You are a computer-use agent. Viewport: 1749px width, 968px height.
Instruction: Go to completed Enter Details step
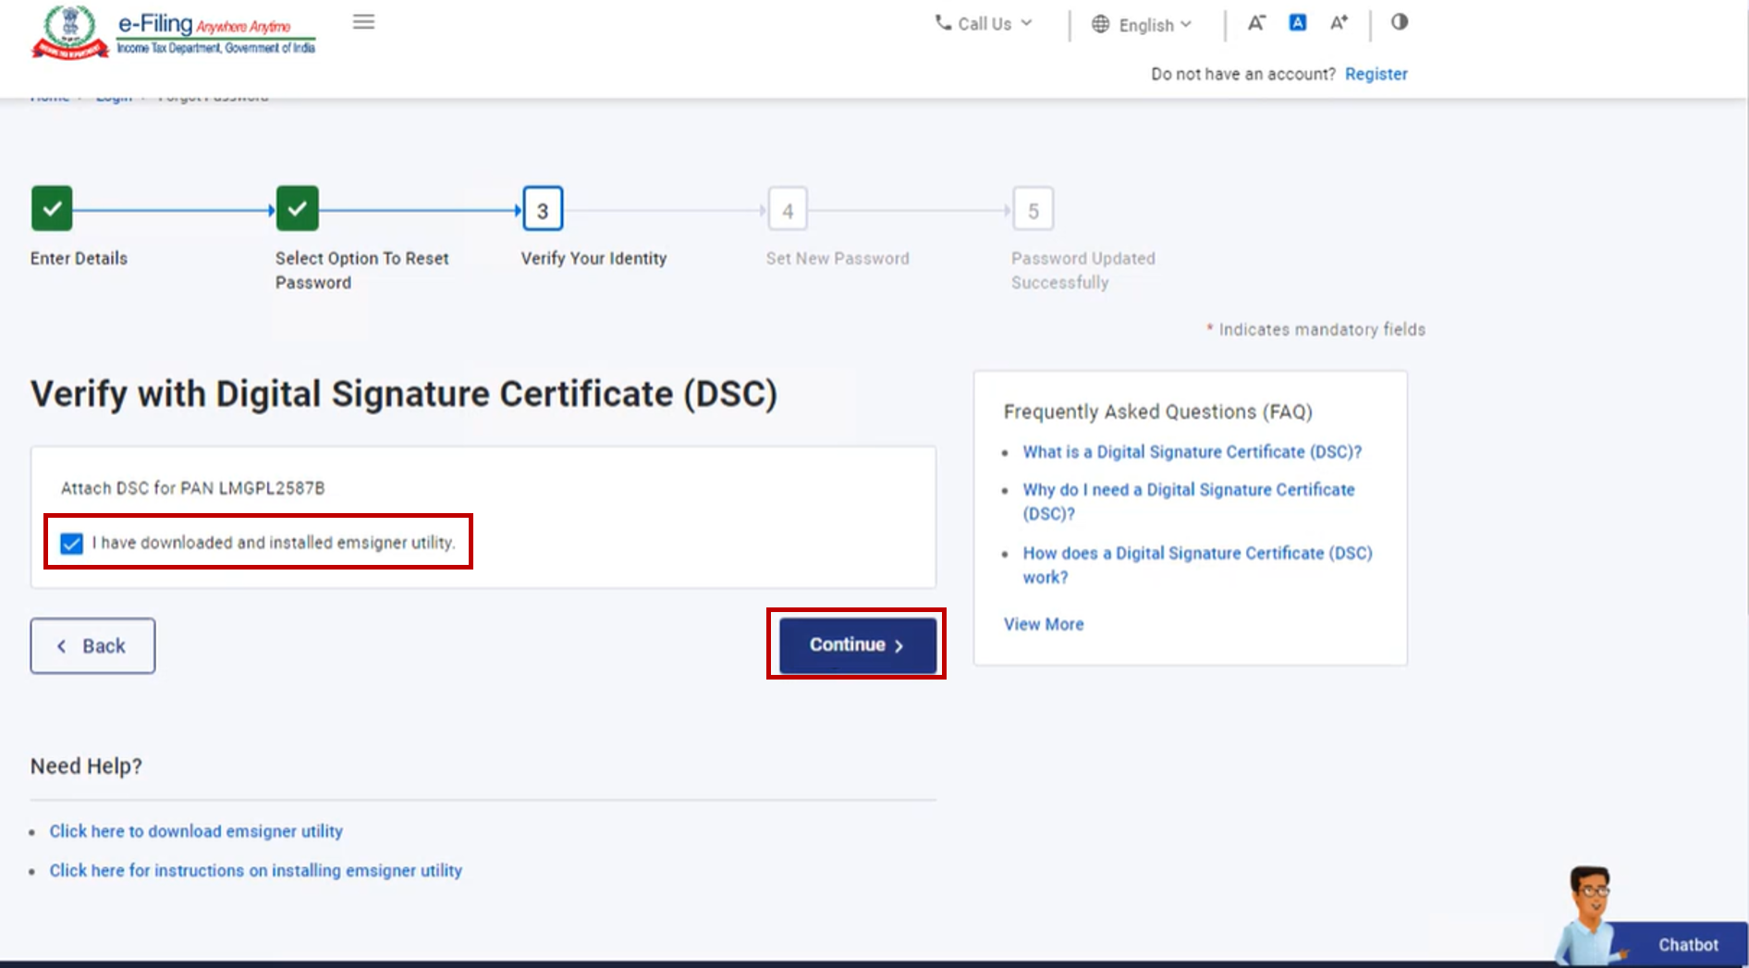[52, 209]
